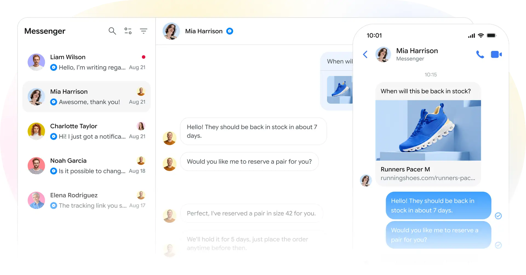Click 'Hello! They should be back' desktop message
526x275 pixels.
[253, 131]
